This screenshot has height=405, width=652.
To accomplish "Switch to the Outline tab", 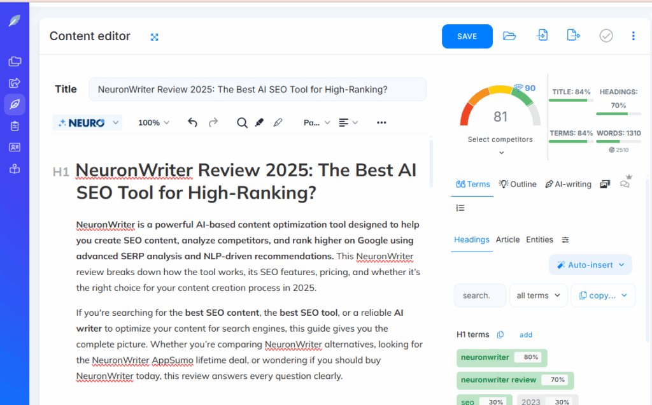I will (518, 184).
